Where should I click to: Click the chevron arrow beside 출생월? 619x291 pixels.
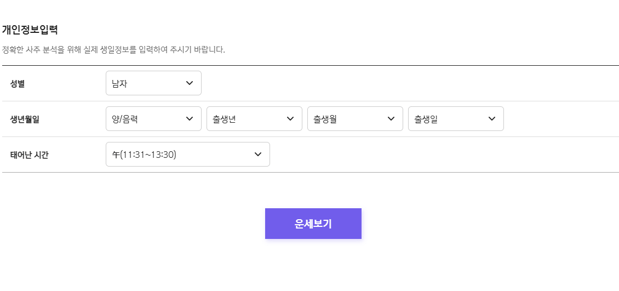click(391, 119)
